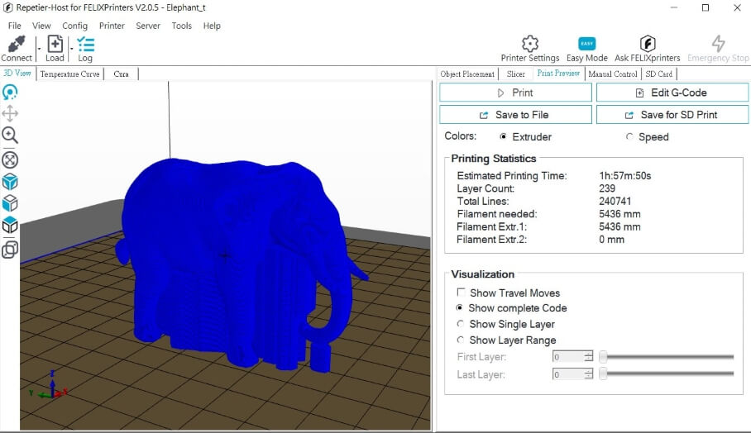The width and height of the screenshot is (751, 433).
Task: Click the Total Lines value 240741
Action: click(615, 202)
